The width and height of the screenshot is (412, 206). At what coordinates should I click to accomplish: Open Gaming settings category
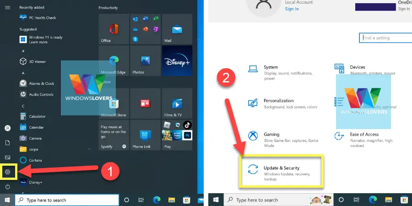[x=283, y=140]
